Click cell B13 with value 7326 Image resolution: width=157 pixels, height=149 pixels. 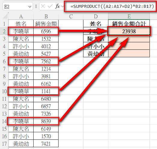(x=46, y=114)
